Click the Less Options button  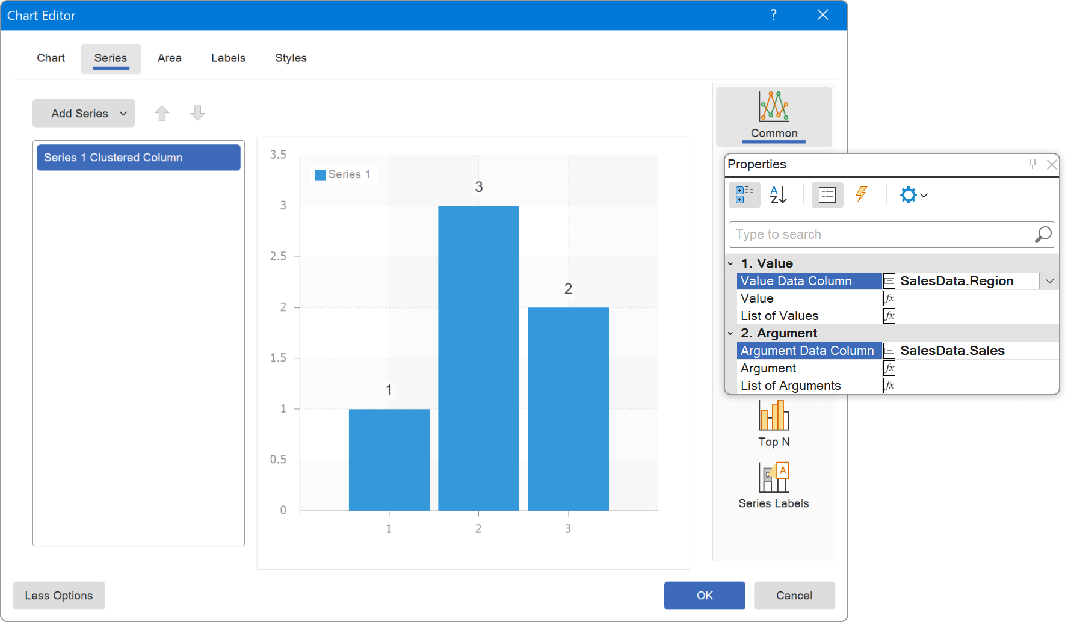pyautogui.click(x=58, y=596)
